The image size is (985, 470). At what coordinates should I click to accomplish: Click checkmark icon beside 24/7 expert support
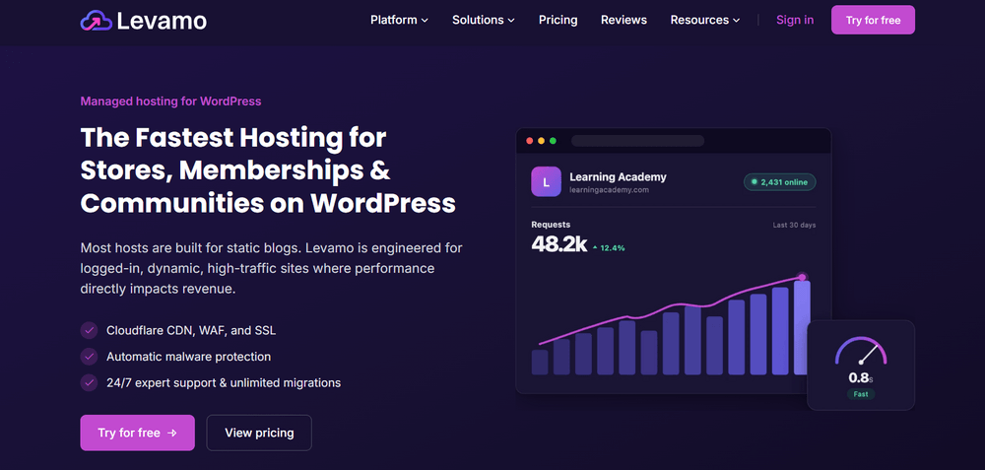(90, 382)
